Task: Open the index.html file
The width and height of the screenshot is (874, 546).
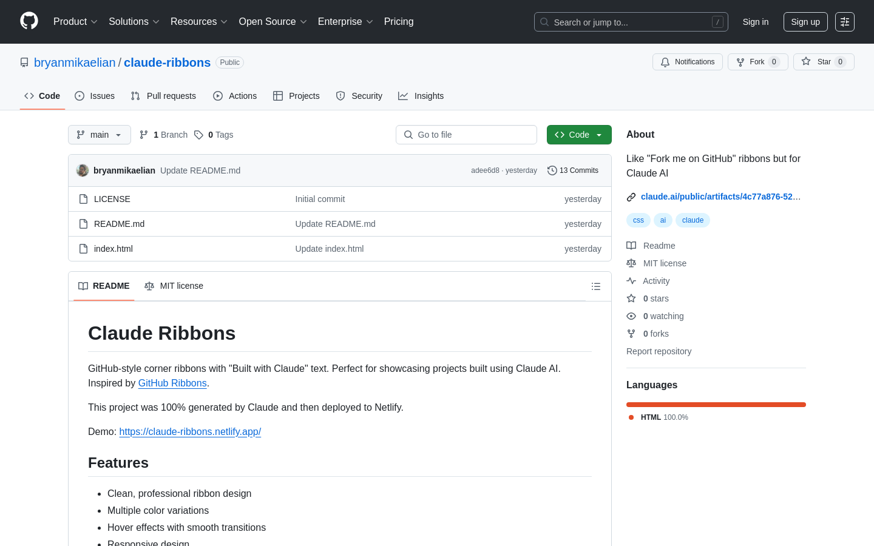Action: click(x=113, y=249)
